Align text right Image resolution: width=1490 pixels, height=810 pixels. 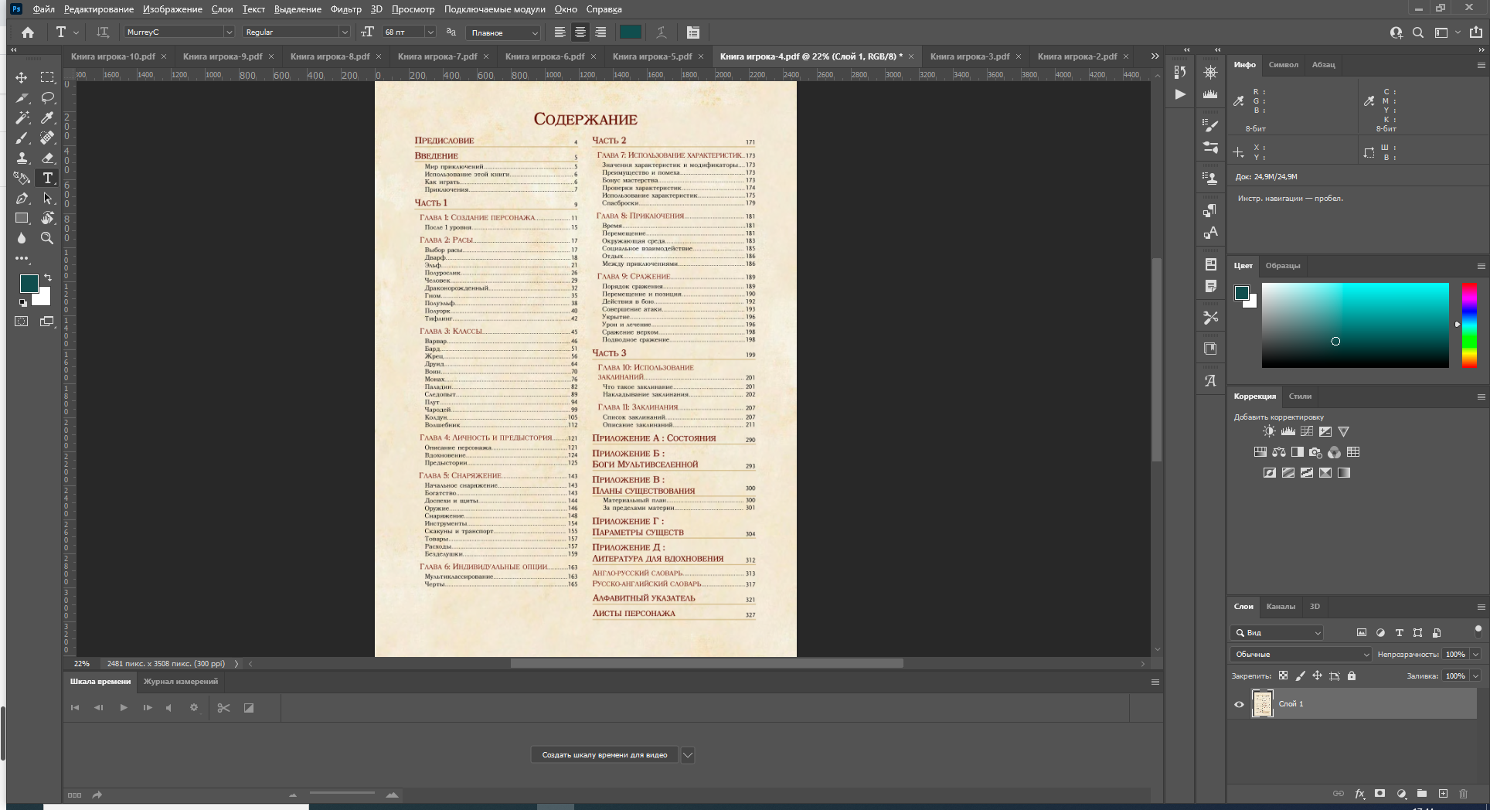600,32
